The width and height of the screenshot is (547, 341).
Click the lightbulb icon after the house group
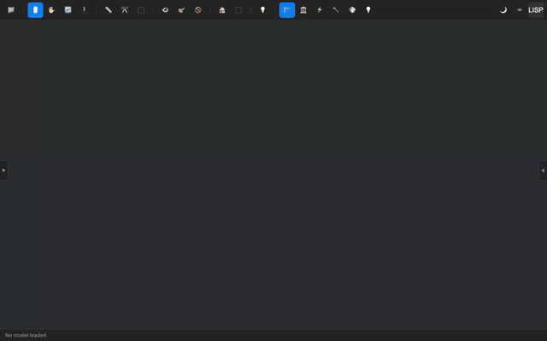(x=262, y=9)
